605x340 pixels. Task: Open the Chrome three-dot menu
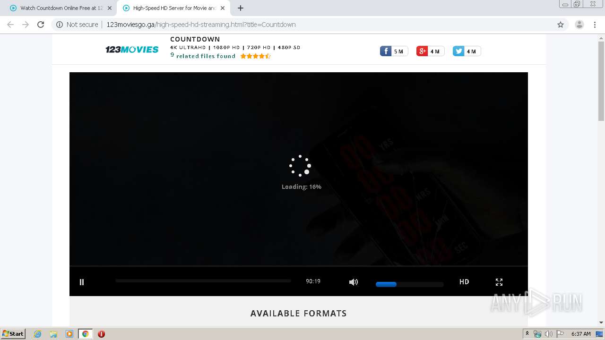tap(595, 25)
